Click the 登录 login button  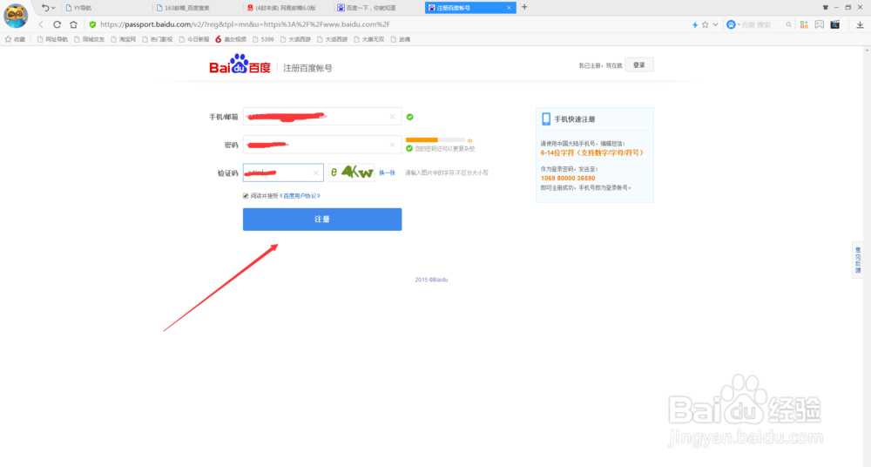coord(638,65)
